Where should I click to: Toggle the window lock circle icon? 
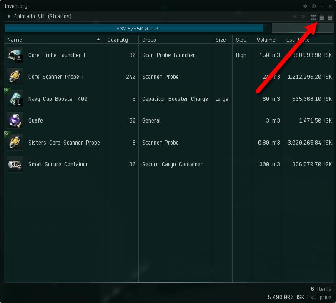(314, 6)
